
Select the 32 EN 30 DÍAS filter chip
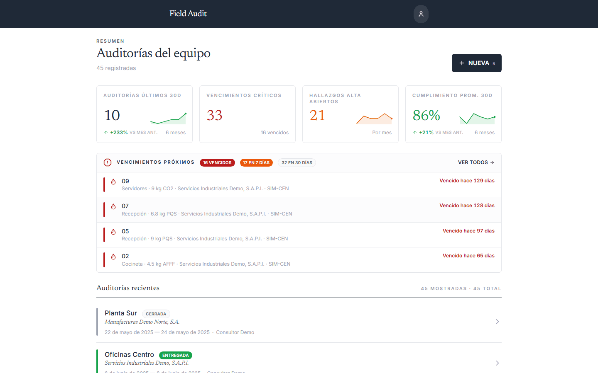[297, 163]
